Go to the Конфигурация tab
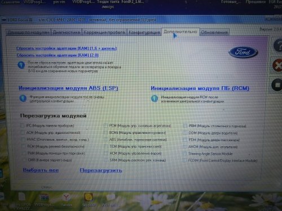Screen dimensions: 282x211 click(x=144, y=32)
